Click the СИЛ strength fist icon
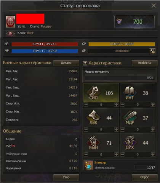The image size is (160, 183). (93, 93)
